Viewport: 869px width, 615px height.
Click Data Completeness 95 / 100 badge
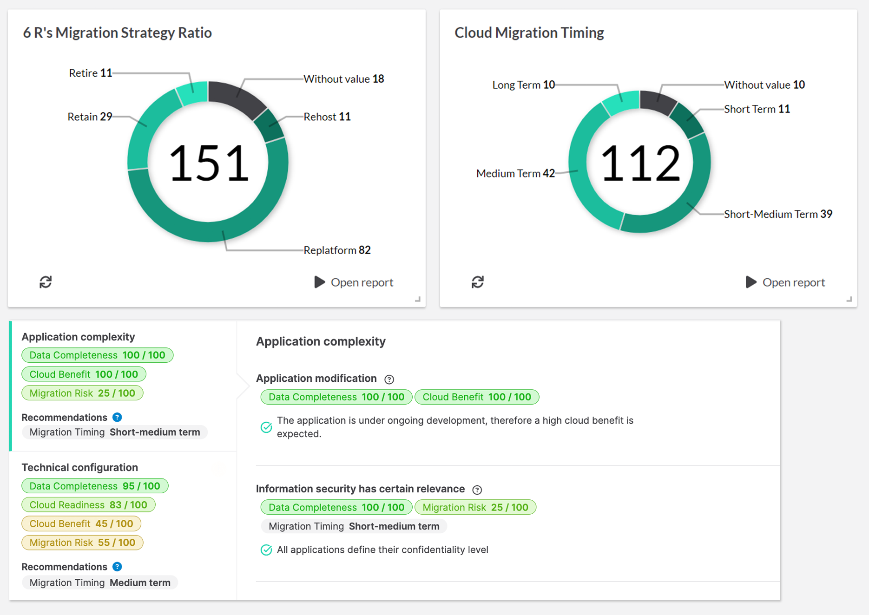pos(95,486)
